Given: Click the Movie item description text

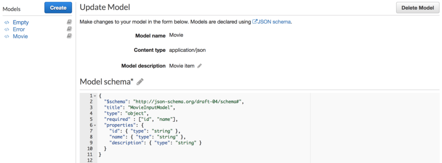Looking at the screenshot, I should coord(182,66).
